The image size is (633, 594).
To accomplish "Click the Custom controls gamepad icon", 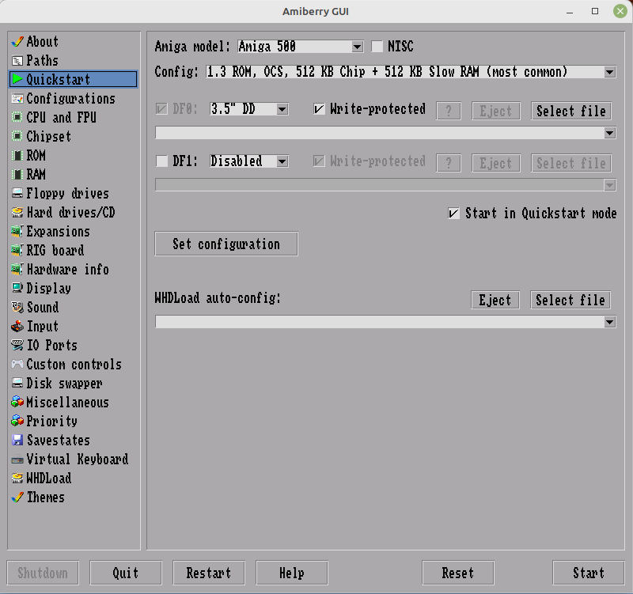I will pyautogui.click(x=17, y=364).
